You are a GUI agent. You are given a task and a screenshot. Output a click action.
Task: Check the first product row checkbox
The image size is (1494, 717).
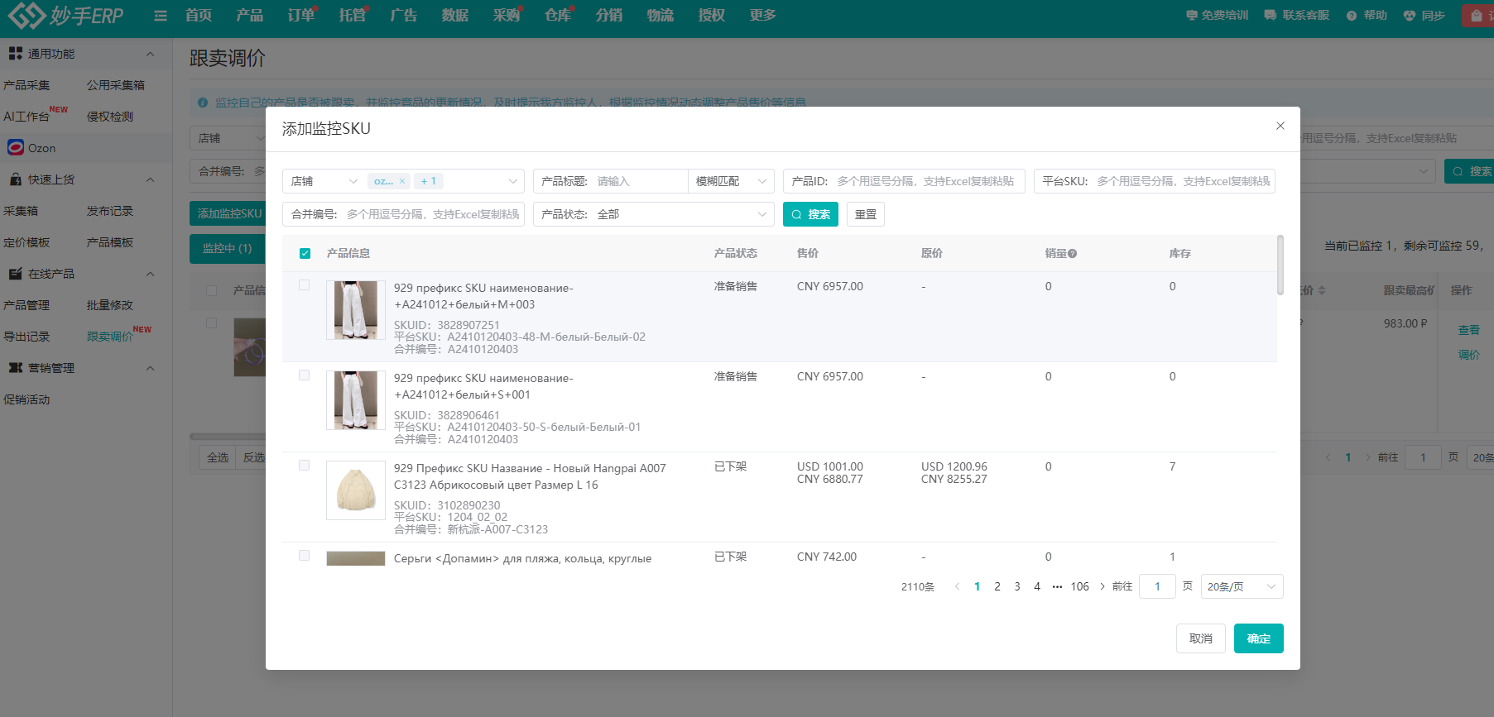(x=305, y=285)
